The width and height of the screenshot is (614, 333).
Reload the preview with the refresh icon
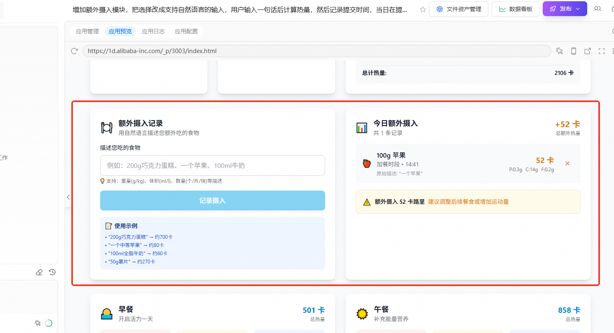pos(75,51)
